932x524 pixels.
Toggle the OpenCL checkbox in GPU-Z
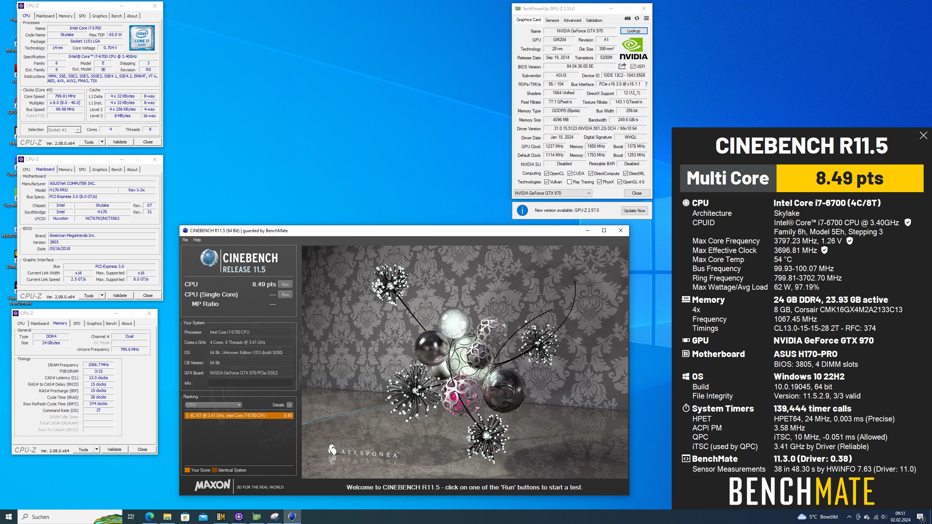(546, 174)
